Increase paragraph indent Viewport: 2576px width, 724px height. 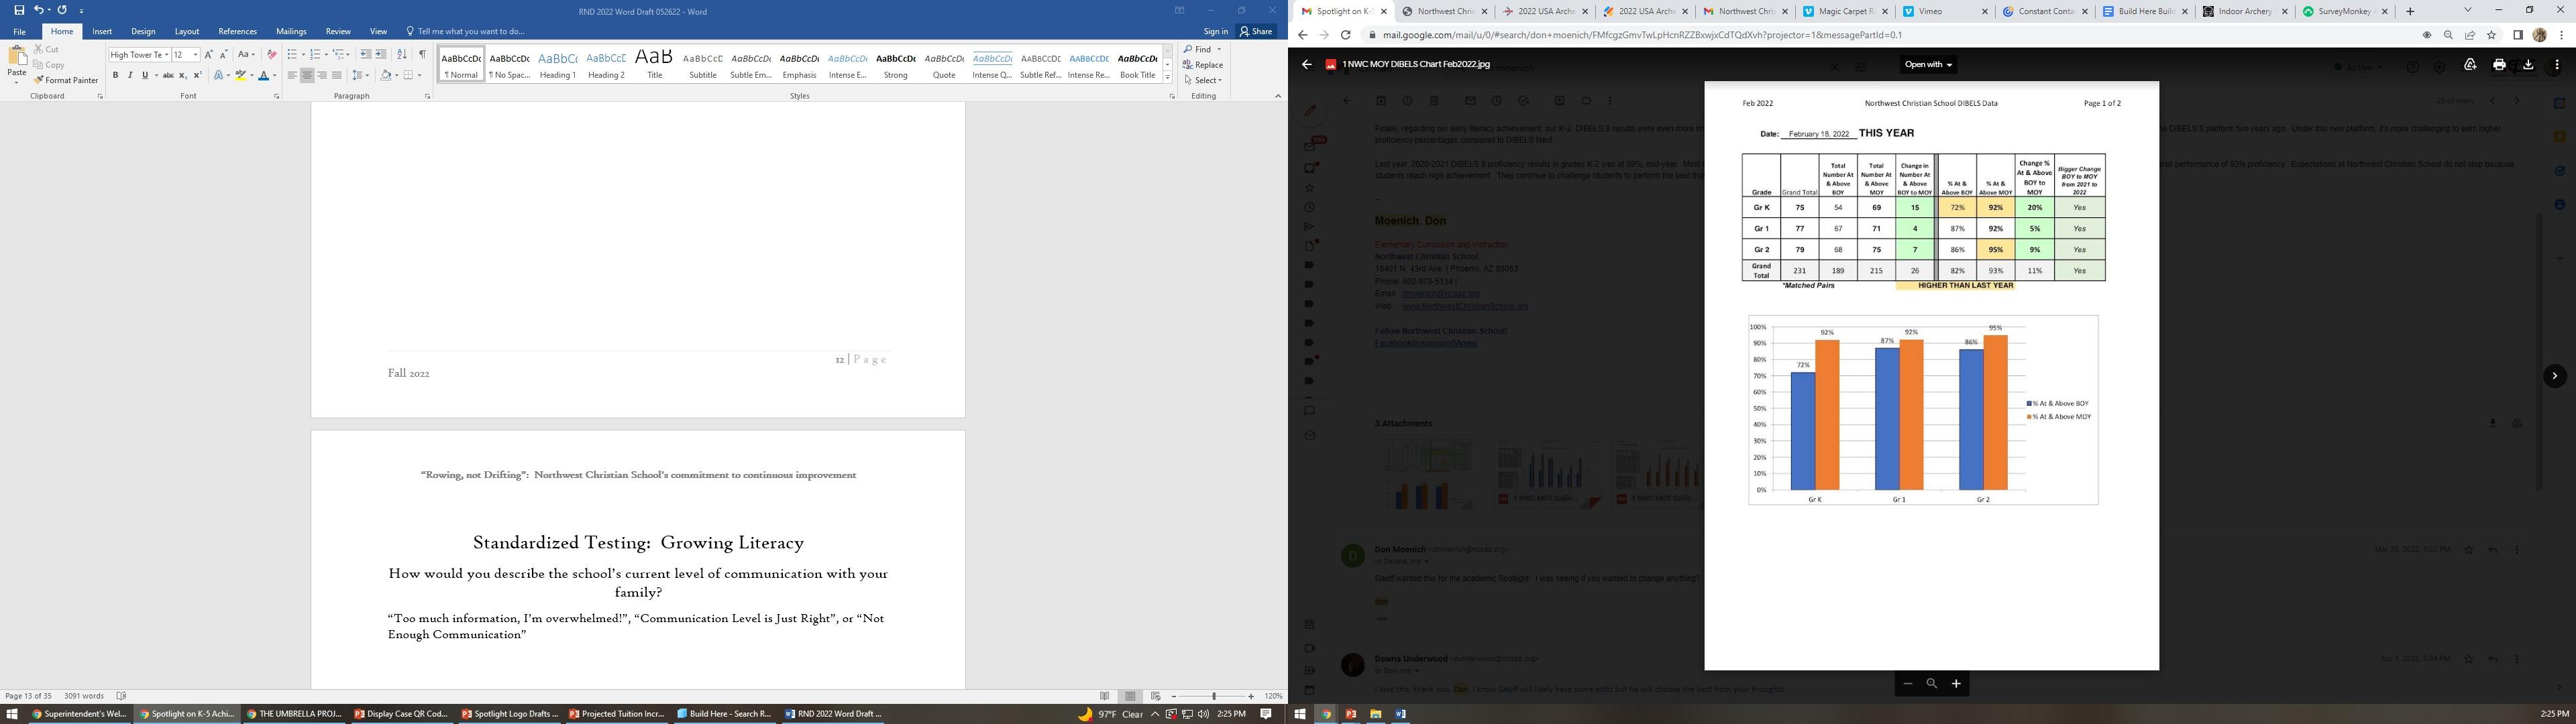(x=381, y=55)
